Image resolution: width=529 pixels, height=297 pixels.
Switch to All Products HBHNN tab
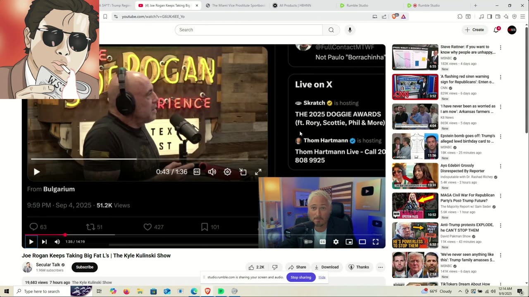tap(303, 5)
